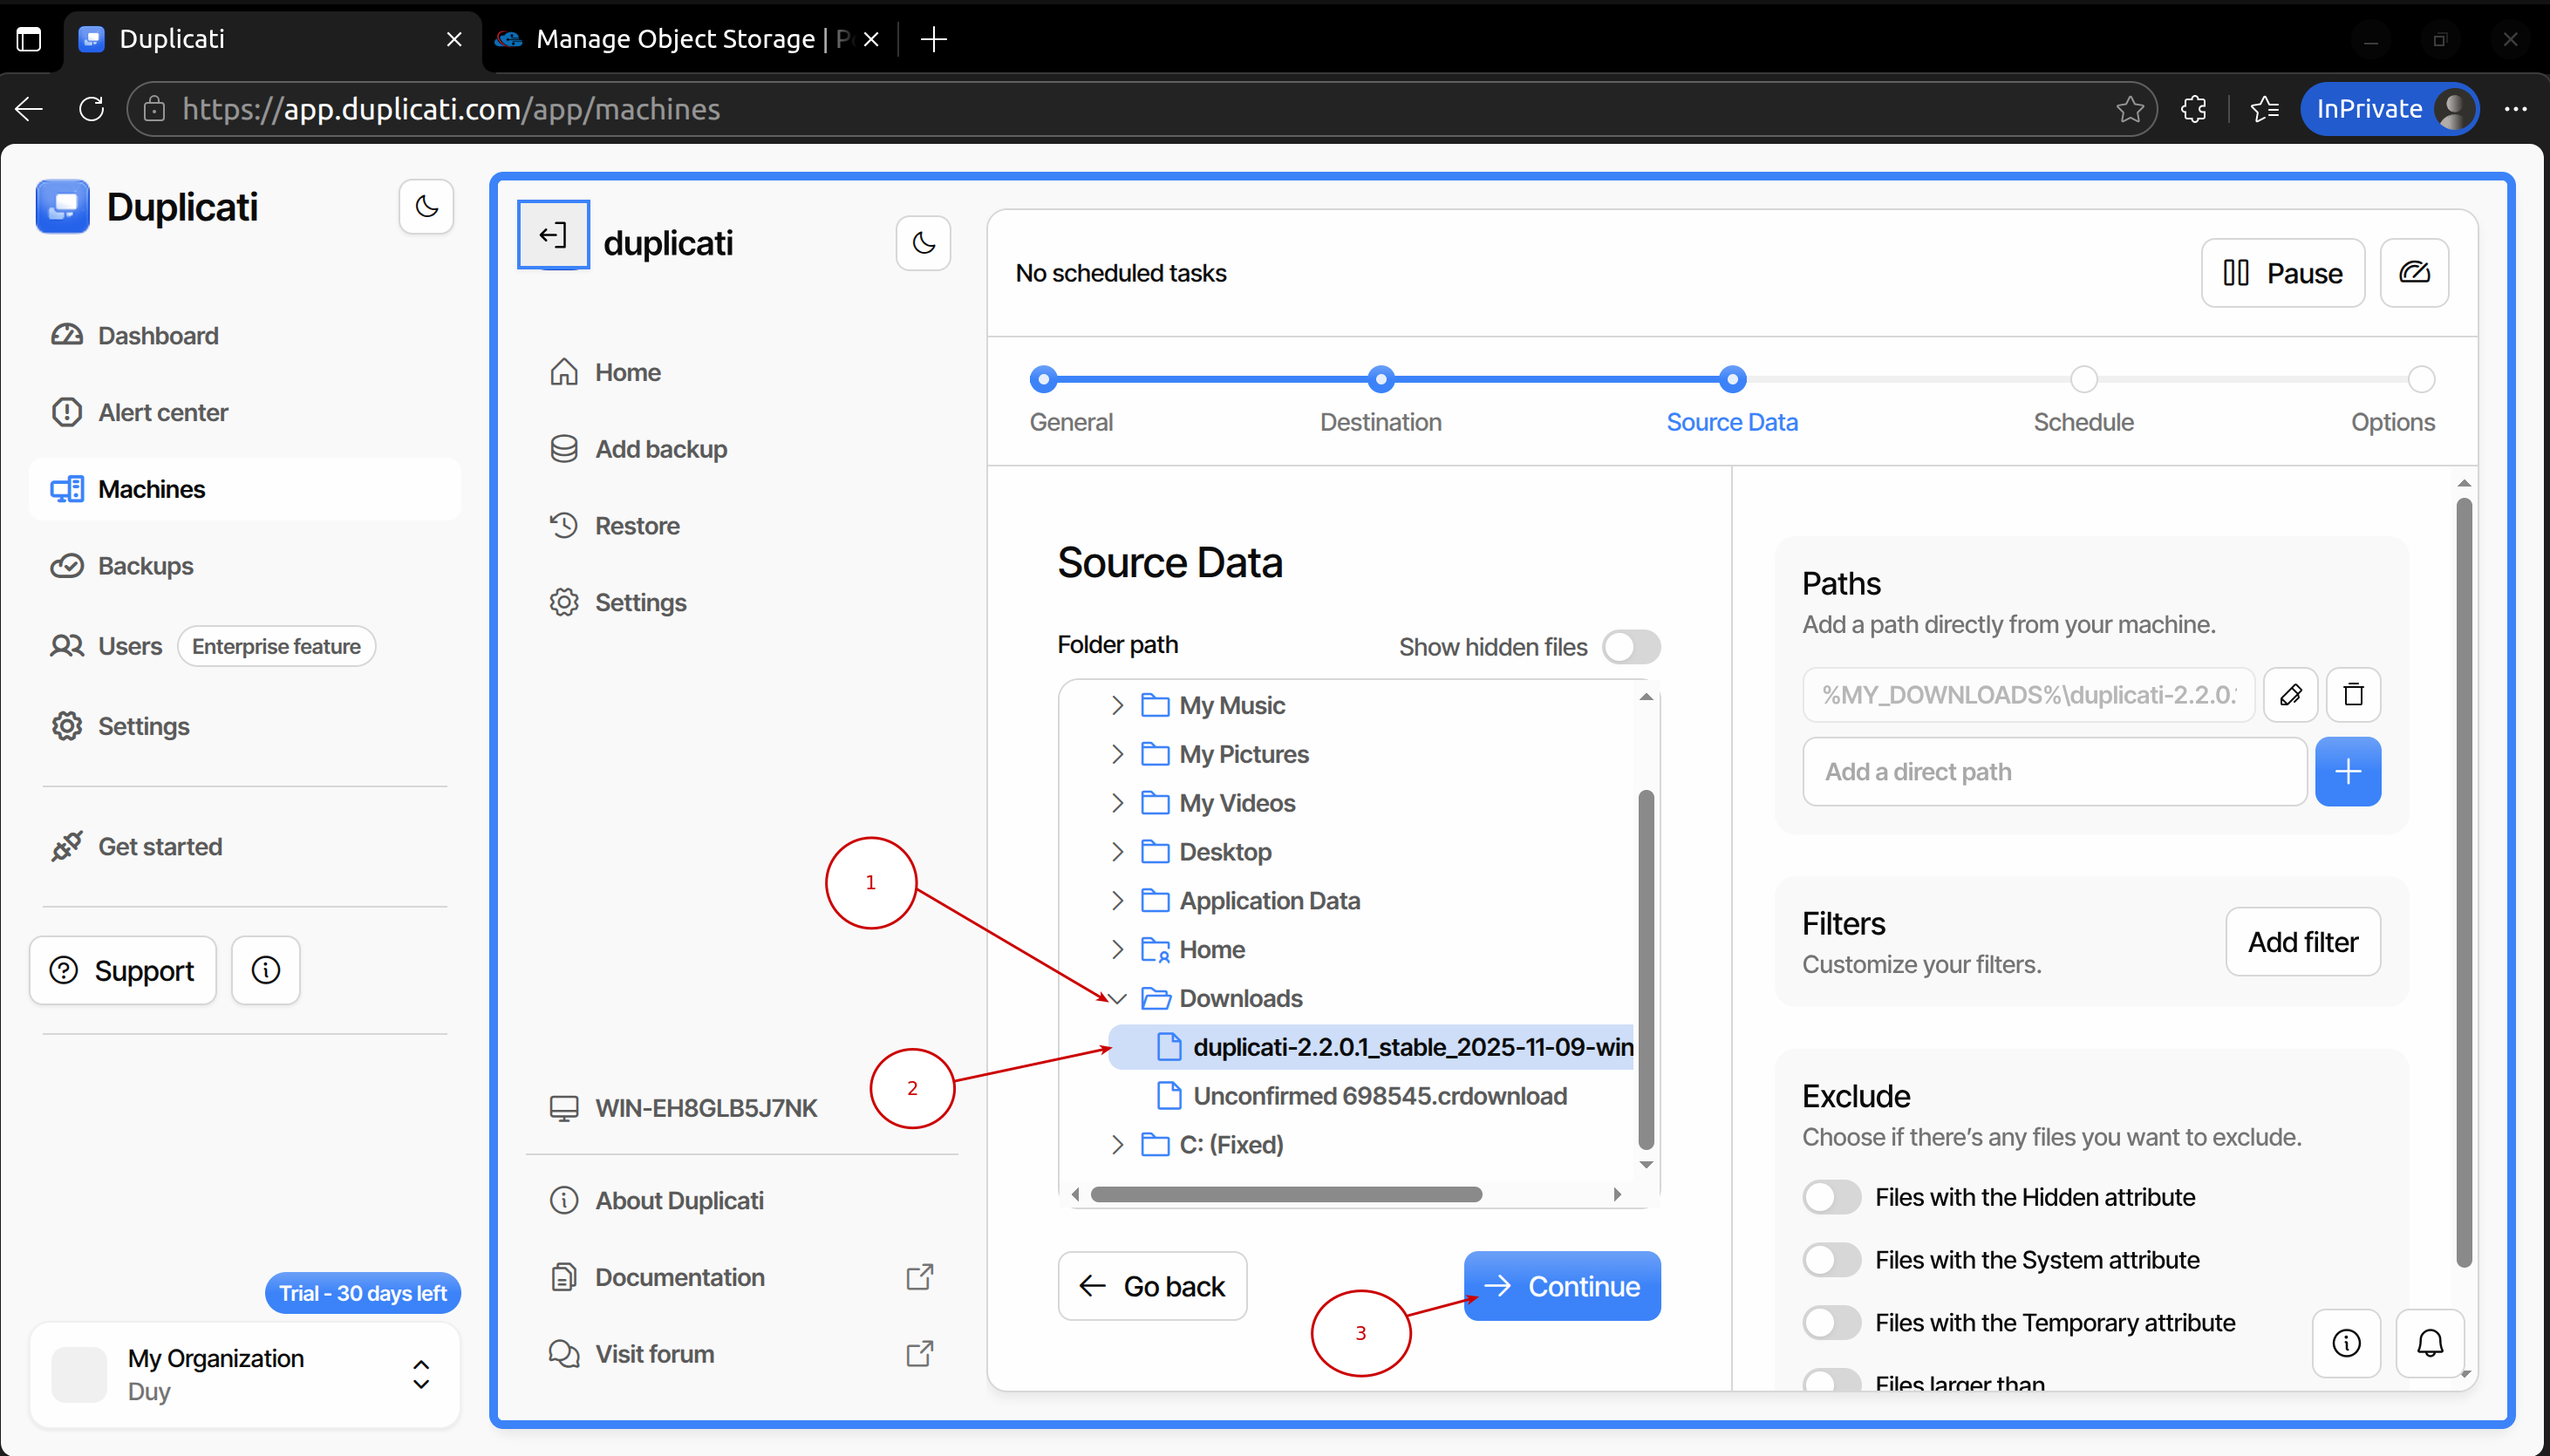Toggle Files with the Hidden attribute
The width and height of the screenshot is (2550, 1456).
1831,1197
